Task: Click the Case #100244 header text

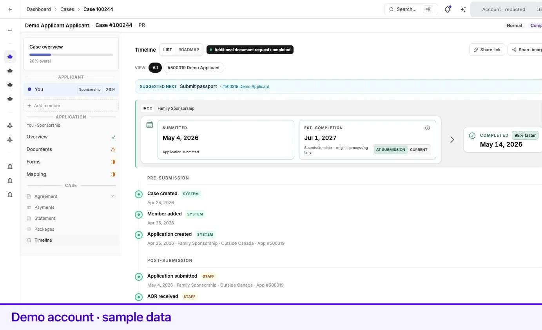Action: pos(114,25)
